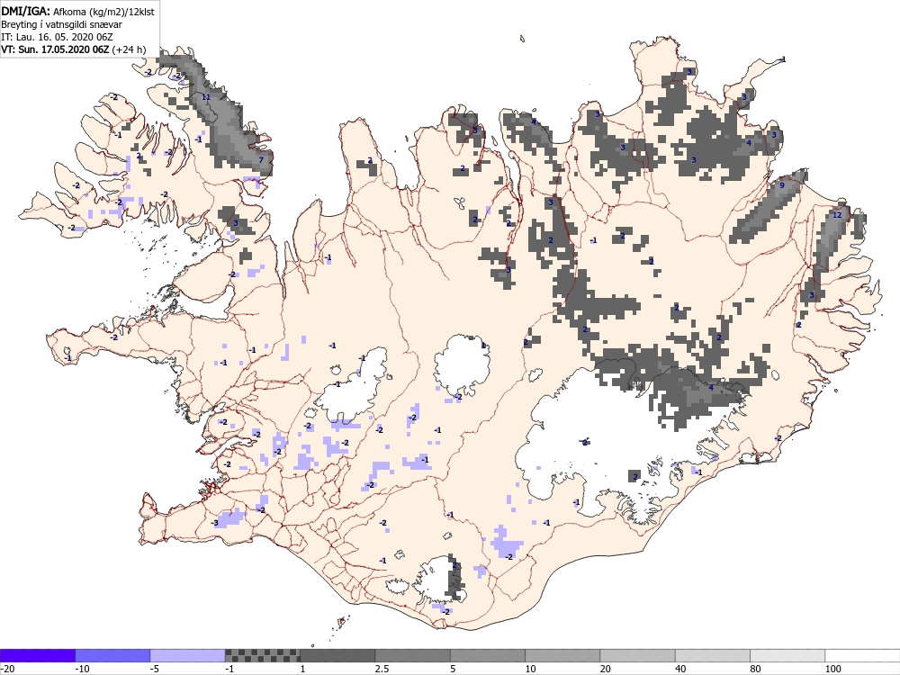Click the '100' legend scale label

tap(833, 669)
